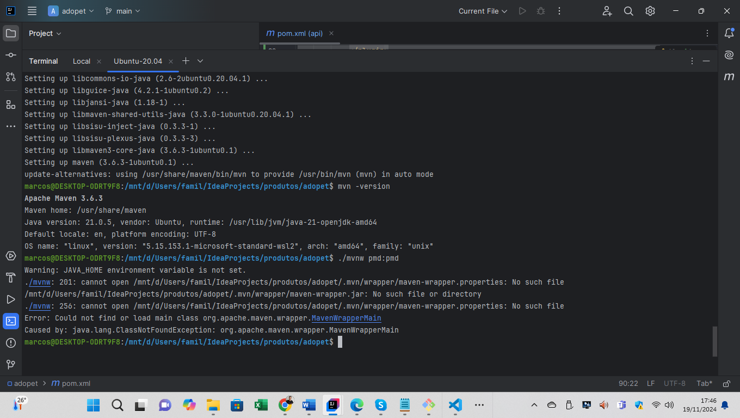Close the Ubuntu-20.04 terminal tab
Viewport: 740px width, 418px height.
[x=170, y=62]
